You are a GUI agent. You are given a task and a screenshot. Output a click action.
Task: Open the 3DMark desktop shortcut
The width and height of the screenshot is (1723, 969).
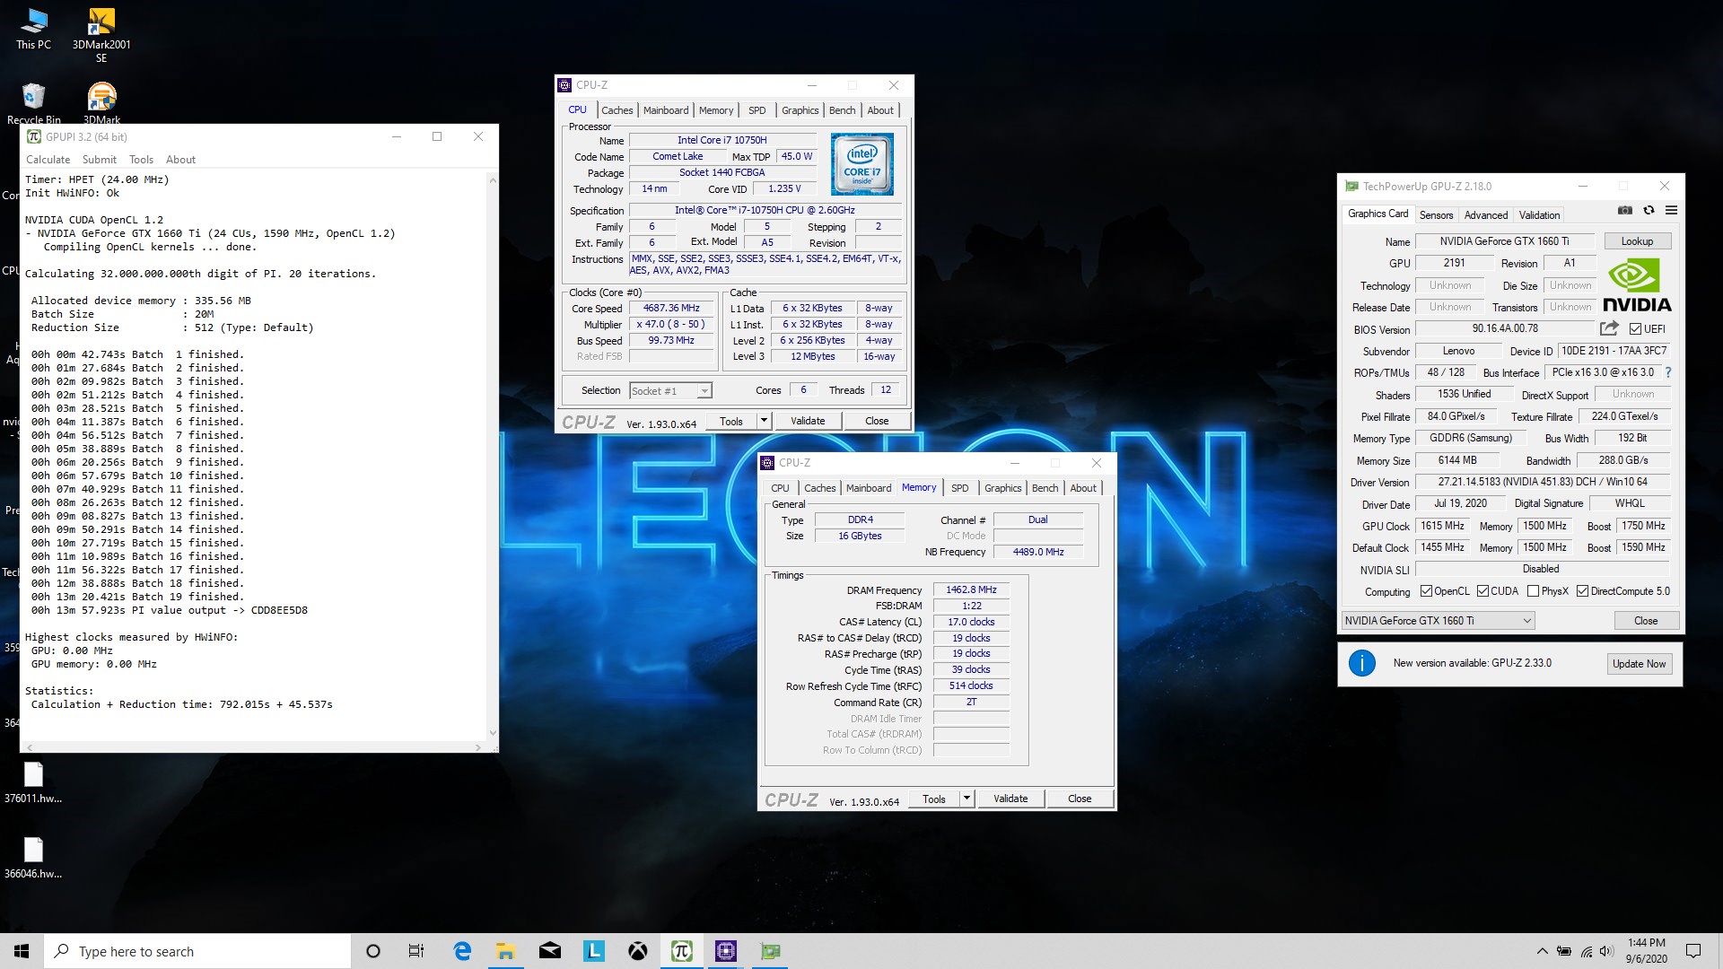(x=101, y=103)
